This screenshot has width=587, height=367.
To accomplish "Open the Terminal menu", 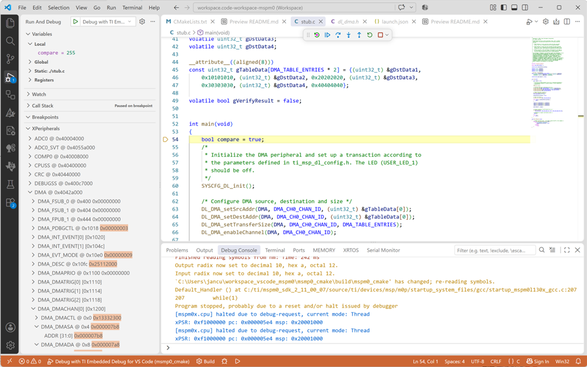I will [132, 8].
